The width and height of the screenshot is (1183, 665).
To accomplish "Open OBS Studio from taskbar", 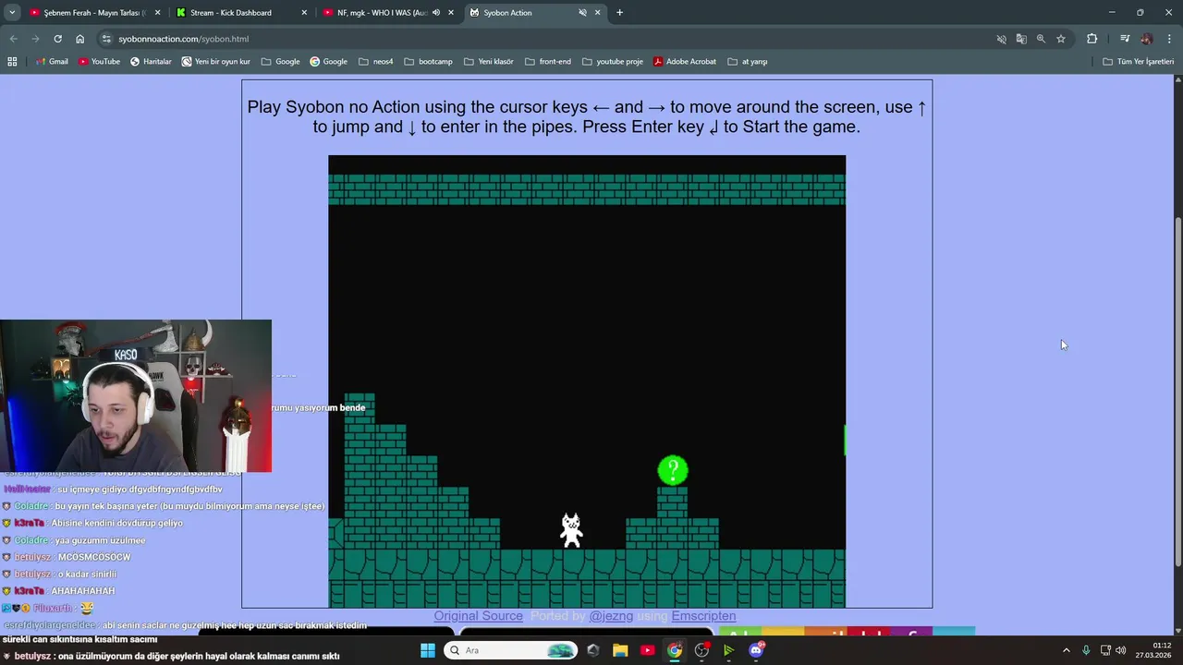I will point(701,650).
